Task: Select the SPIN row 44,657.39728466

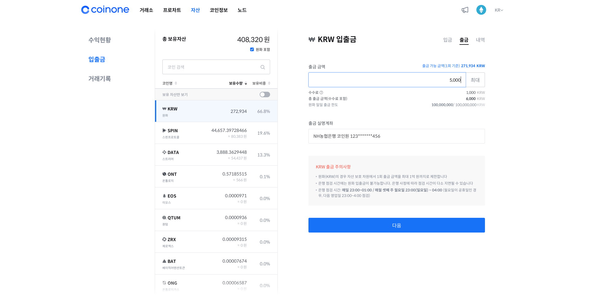Action: pyautogui.click(x=216, y=133)
